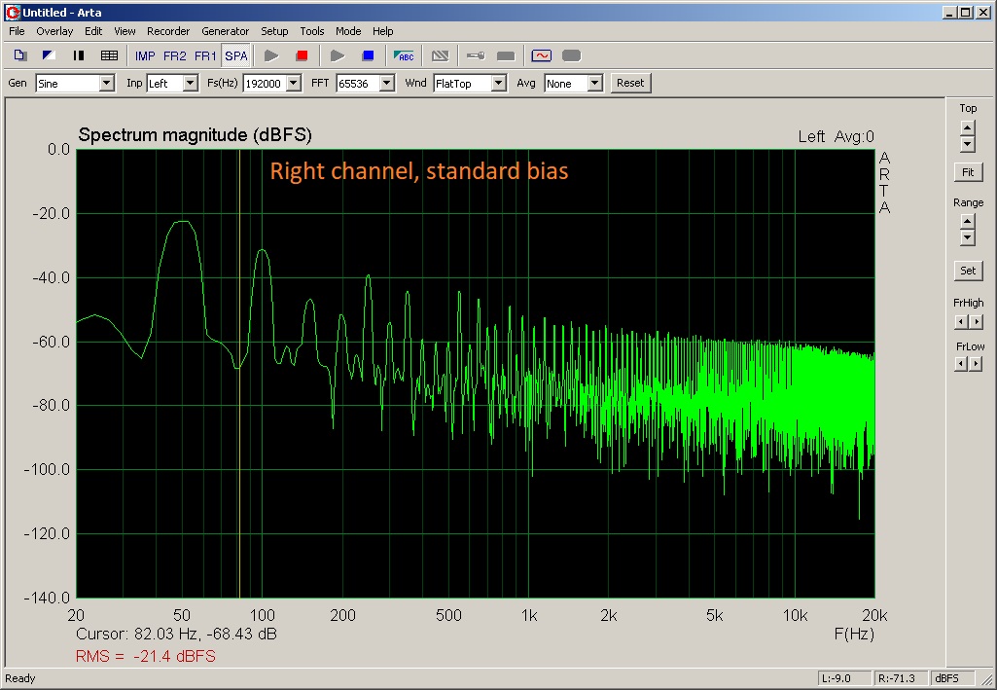
Task: Click the New file toolbar icon
Action: pos(19,56)
